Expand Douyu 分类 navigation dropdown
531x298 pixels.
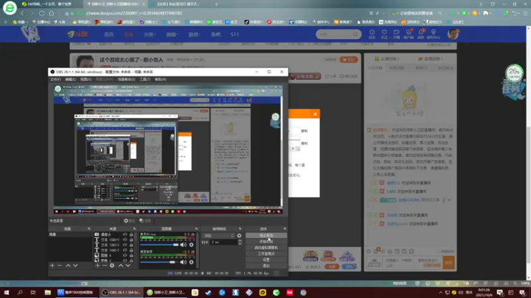pyautogui.click(x=149, y=34)
